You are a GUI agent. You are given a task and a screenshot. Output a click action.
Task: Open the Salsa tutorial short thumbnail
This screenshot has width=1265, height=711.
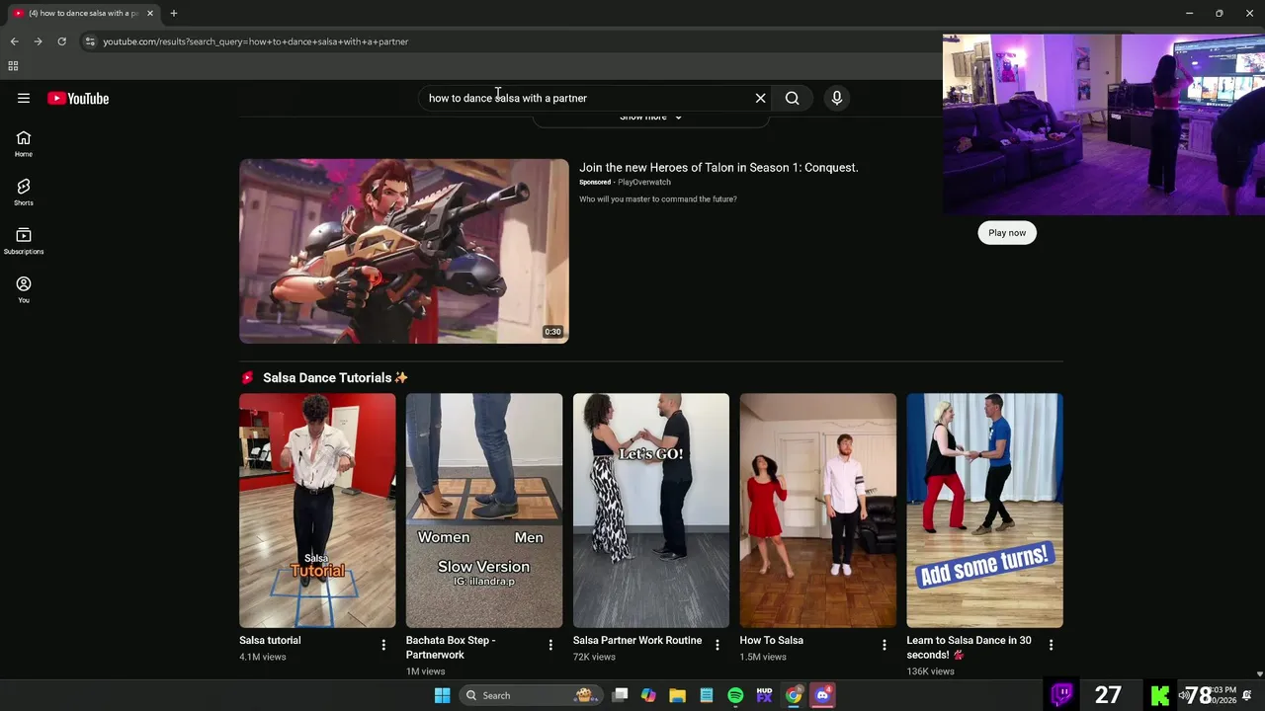pyautogui.click(x=317, y=511)
